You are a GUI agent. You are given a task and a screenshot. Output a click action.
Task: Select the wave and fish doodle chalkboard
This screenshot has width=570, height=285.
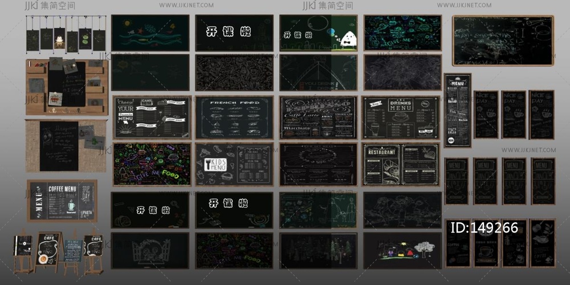[150, 32]
